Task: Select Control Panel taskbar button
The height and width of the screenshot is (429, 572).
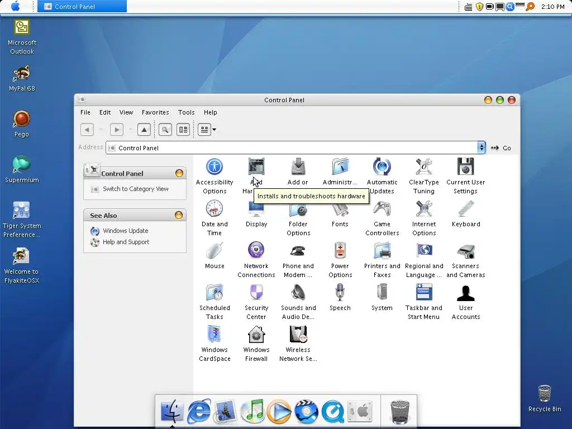Action: pos(82,6)
